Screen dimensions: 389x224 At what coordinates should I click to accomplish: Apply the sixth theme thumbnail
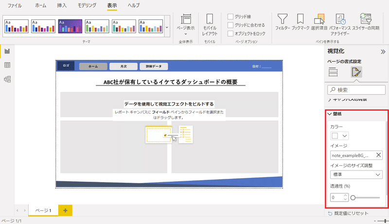(x=151, y=26)
